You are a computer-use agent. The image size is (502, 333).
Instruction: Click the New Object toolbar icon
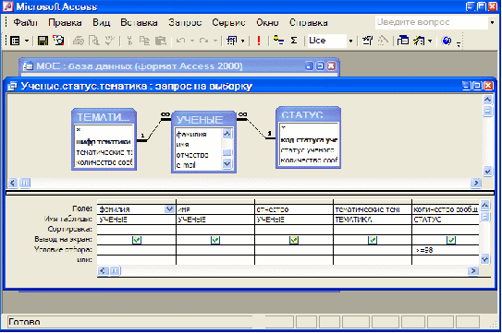(419, 41)
